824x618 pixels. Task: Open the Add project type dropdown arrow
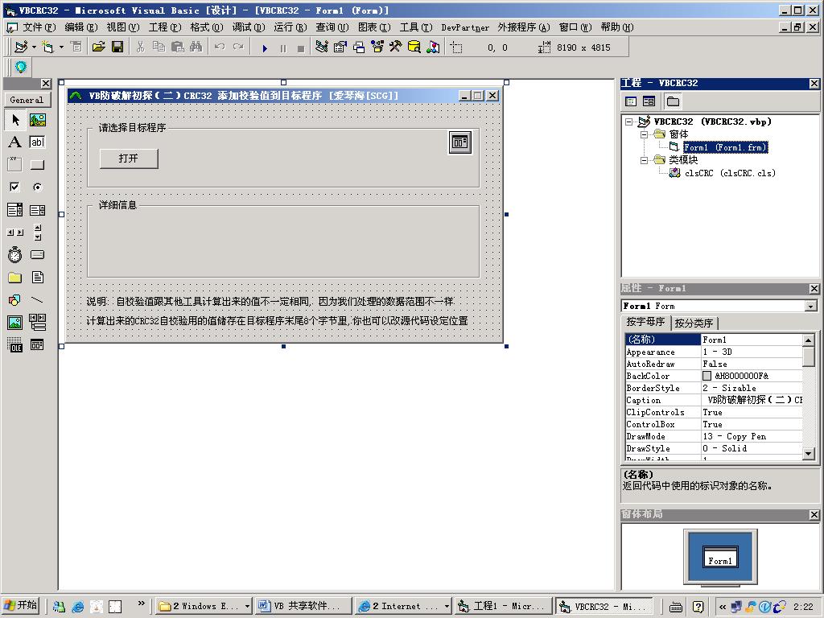pos(34,47)
